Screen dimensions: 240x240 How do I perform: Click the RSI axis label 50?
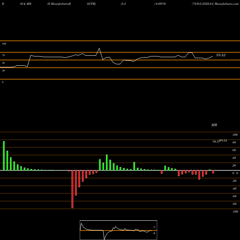pyautogui.click(x=3, y=63)
